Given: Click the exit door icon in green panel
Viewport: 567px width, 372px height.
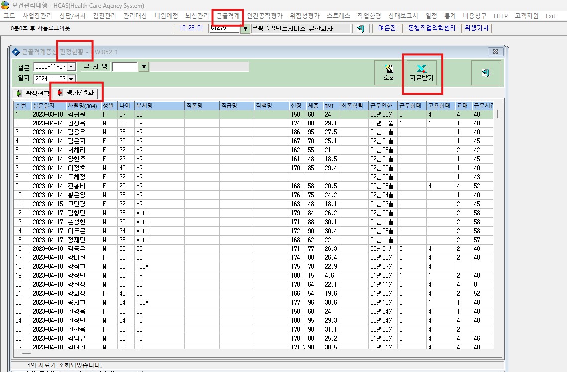Looking at the screenshot, I should 486,72.
